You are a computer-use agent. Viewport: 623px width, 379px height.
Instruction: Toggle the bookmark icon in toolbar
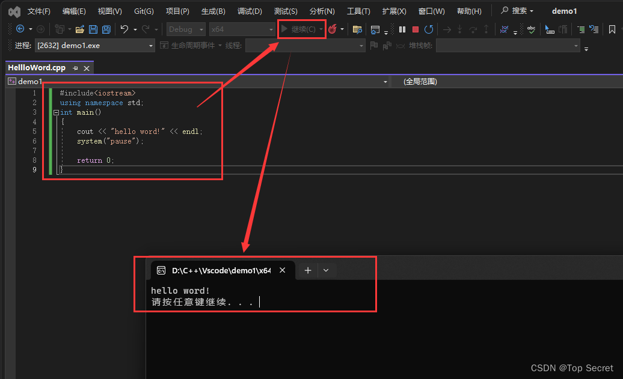(x=612, y=29)
